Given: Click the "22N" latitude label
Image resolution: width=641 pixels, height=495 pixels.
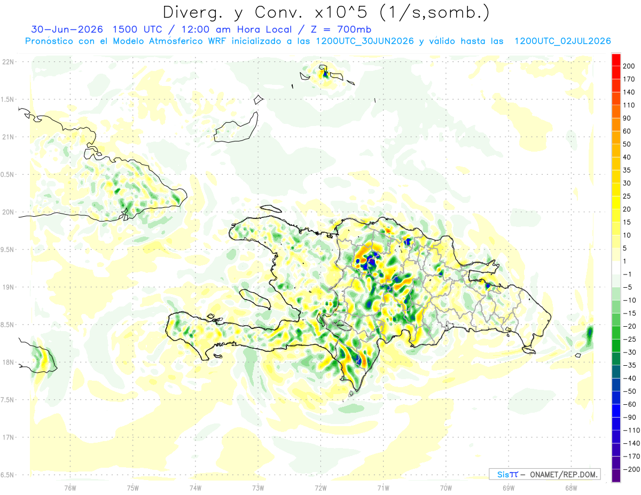Looking at the screenshot, I should (x=9, y=61).
